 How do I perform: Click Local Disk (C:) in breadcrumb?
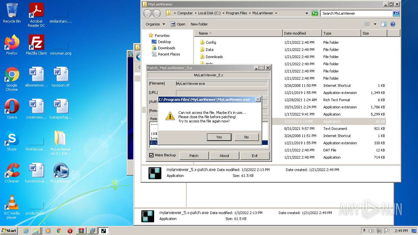pos(209,13)
